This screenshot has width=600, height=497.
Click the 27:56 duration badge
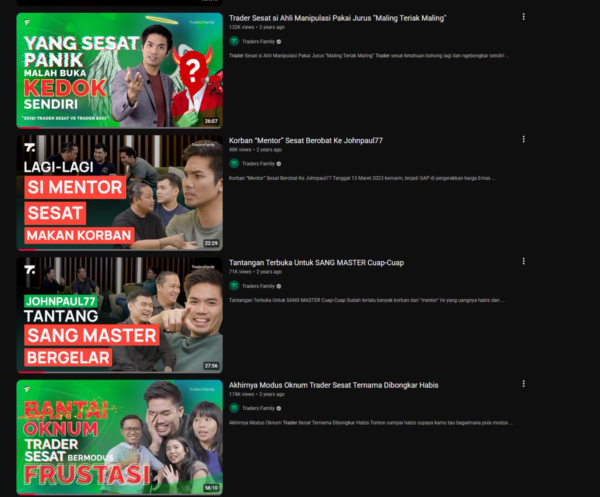(x=211, y=365)
